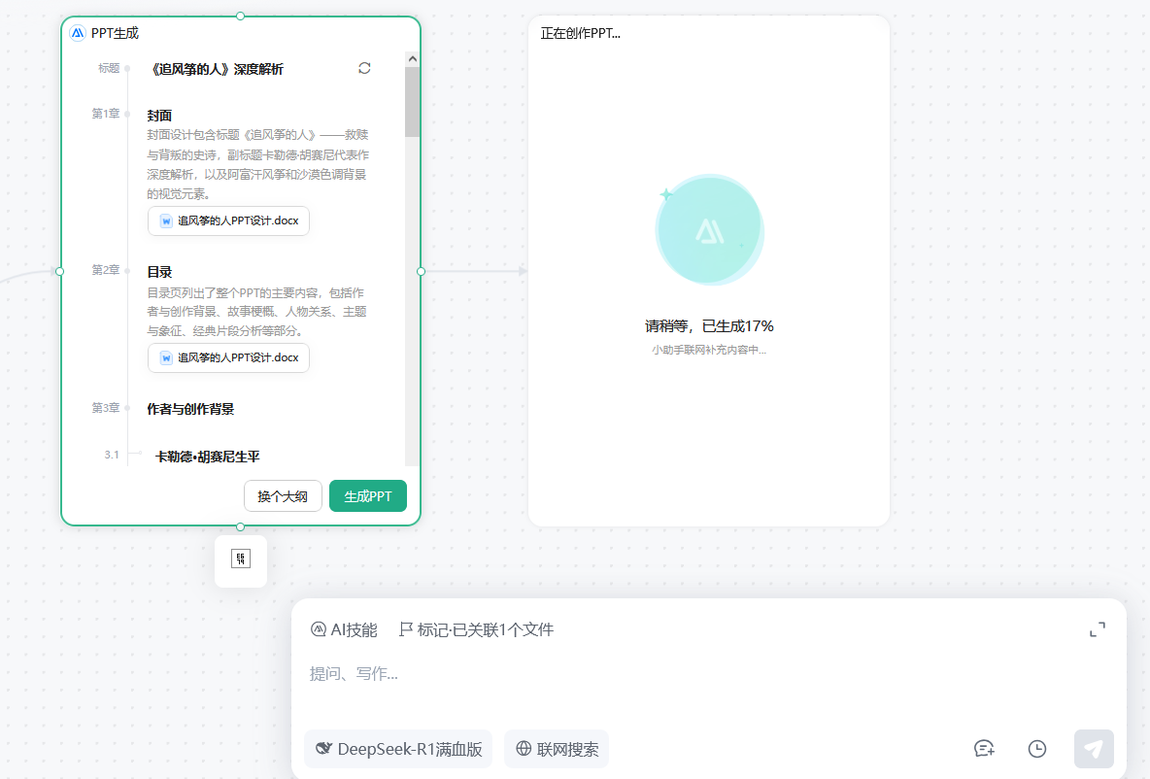Toggle 联网搜索 web search option
Image resolution: width=1150 pixels, height=779 pixels.
(x=557, y=749)
